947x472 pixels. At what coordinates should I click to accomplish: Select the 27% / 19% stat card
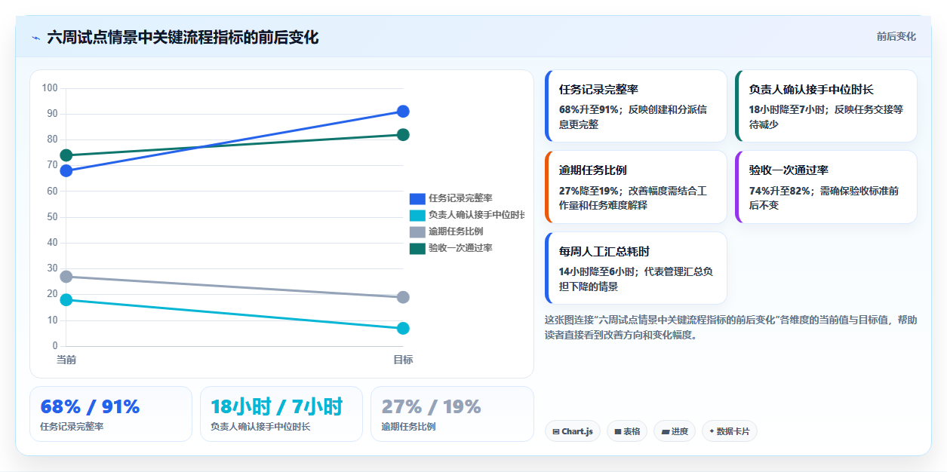click(452, 414)
